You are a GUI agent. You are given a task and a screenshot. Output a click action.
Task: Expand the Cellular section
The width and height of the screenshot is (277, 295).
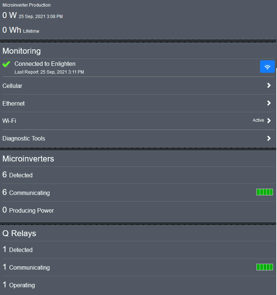click(12, 86)
